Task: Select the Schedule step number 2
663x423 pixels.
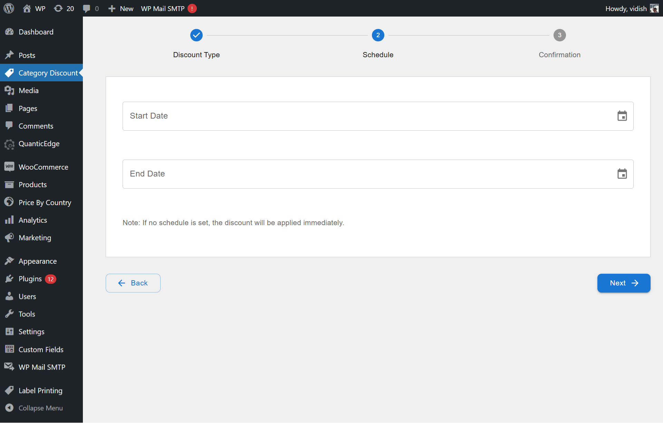Action: 378,35
